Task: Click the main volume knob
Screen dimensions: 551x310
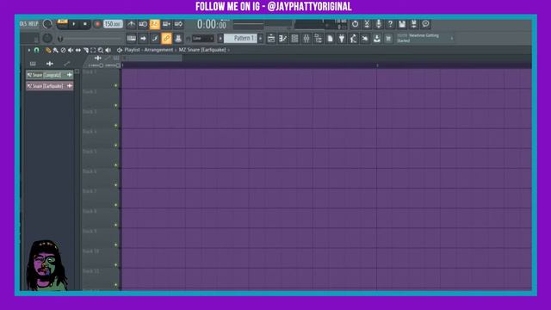Action: tap(47, 24)
